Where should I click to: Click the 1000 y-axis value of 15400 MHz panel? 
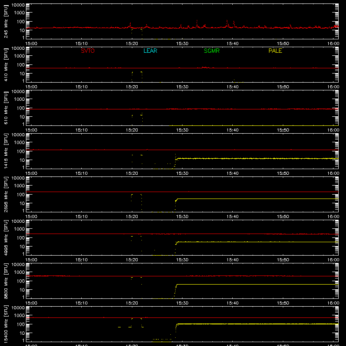click(19, 316)
